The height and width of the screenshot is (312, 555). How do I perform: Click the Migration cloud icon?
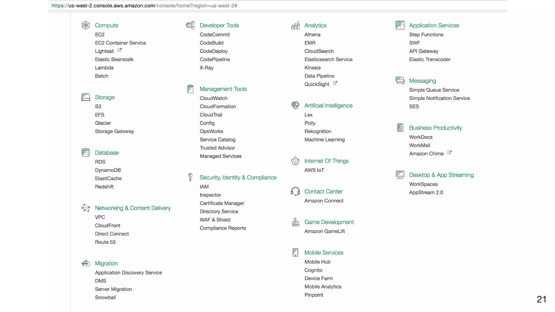(x=86, y=263)
